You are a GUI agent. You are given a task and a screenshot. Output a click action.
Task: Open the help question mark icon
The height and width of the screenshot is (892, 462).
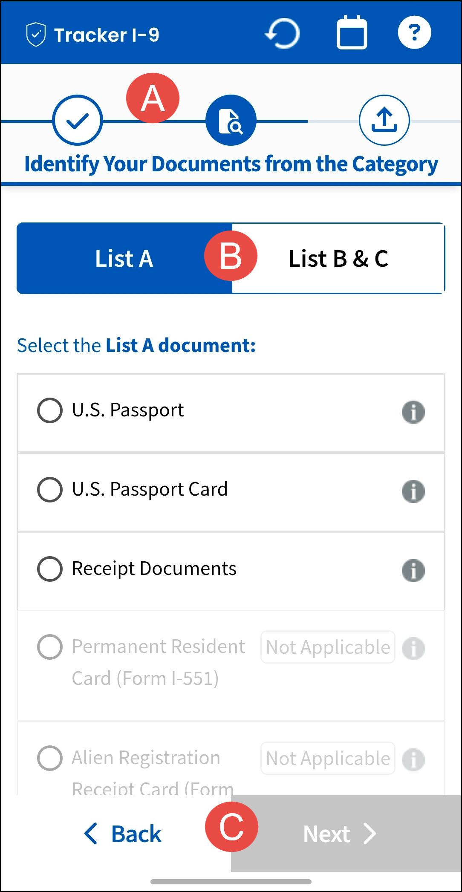pos(414,32)
